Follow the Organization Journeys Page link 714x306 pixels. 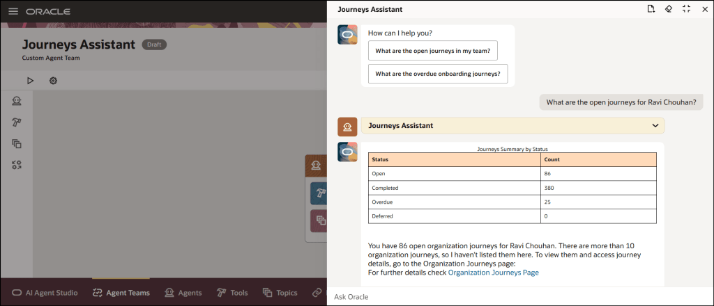(493, 273)
